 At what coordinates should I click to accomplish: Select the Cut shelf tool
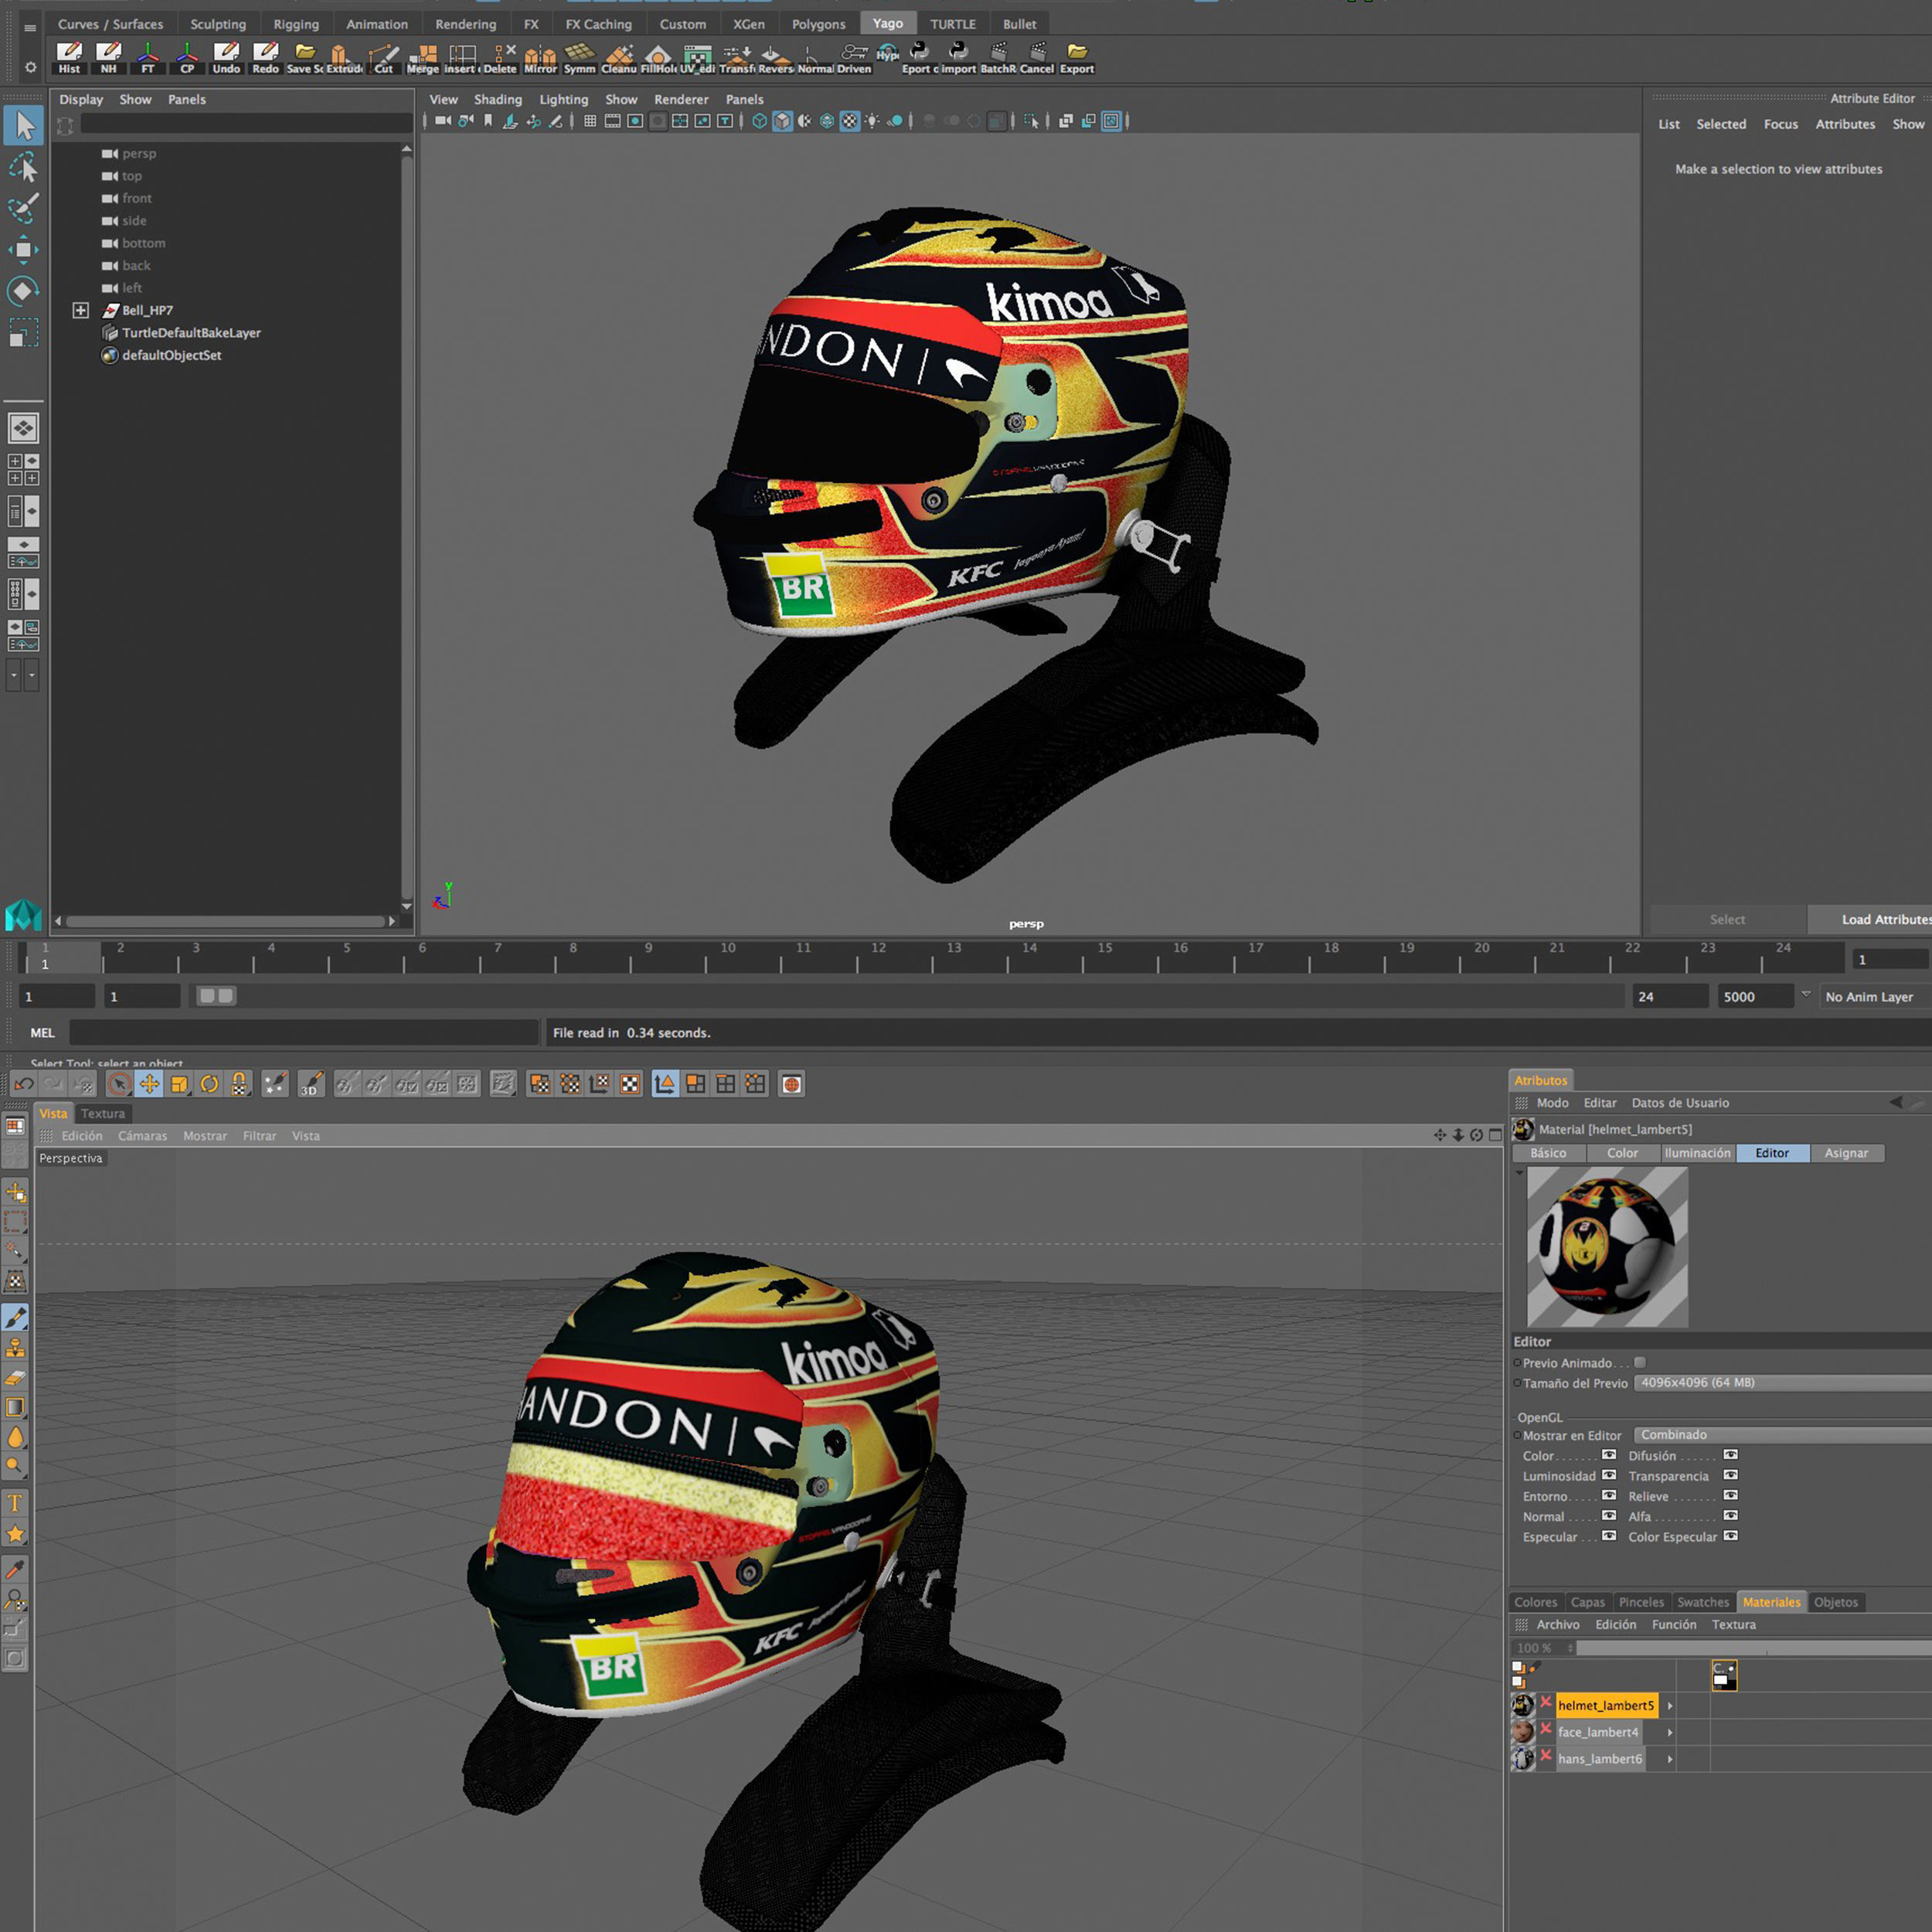pos(384,57)
